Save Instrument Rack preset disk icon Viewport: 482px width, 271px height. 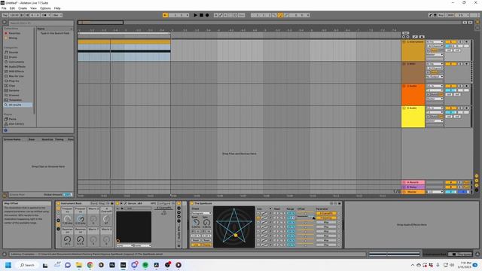(112, 203)
